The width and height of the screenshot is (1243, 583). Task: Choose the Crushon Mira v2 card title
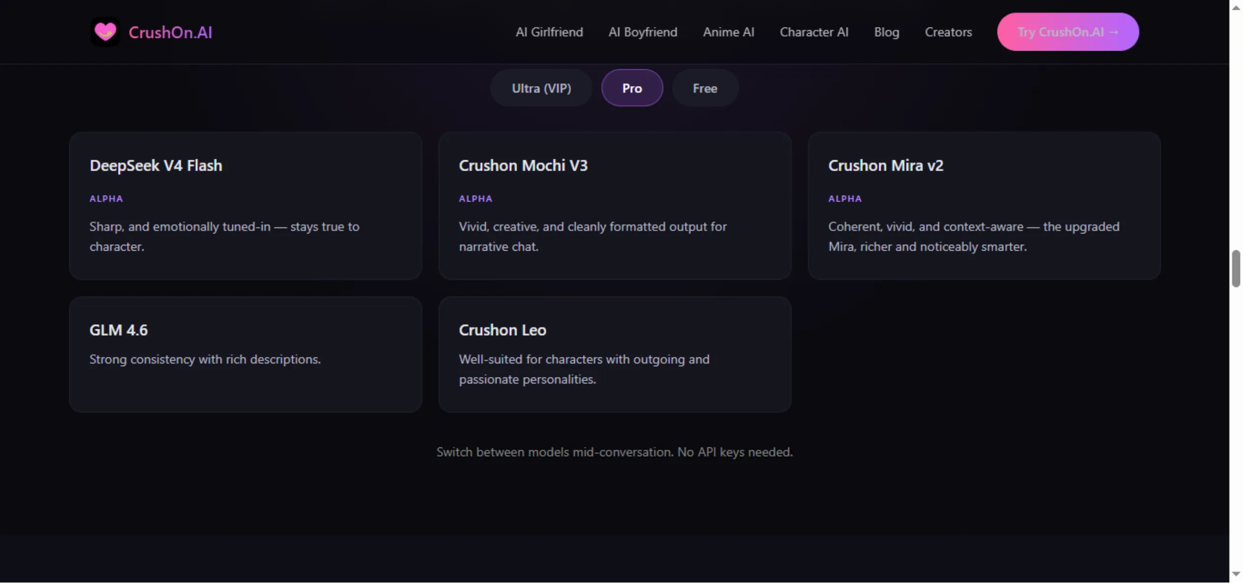coord(885,166)
